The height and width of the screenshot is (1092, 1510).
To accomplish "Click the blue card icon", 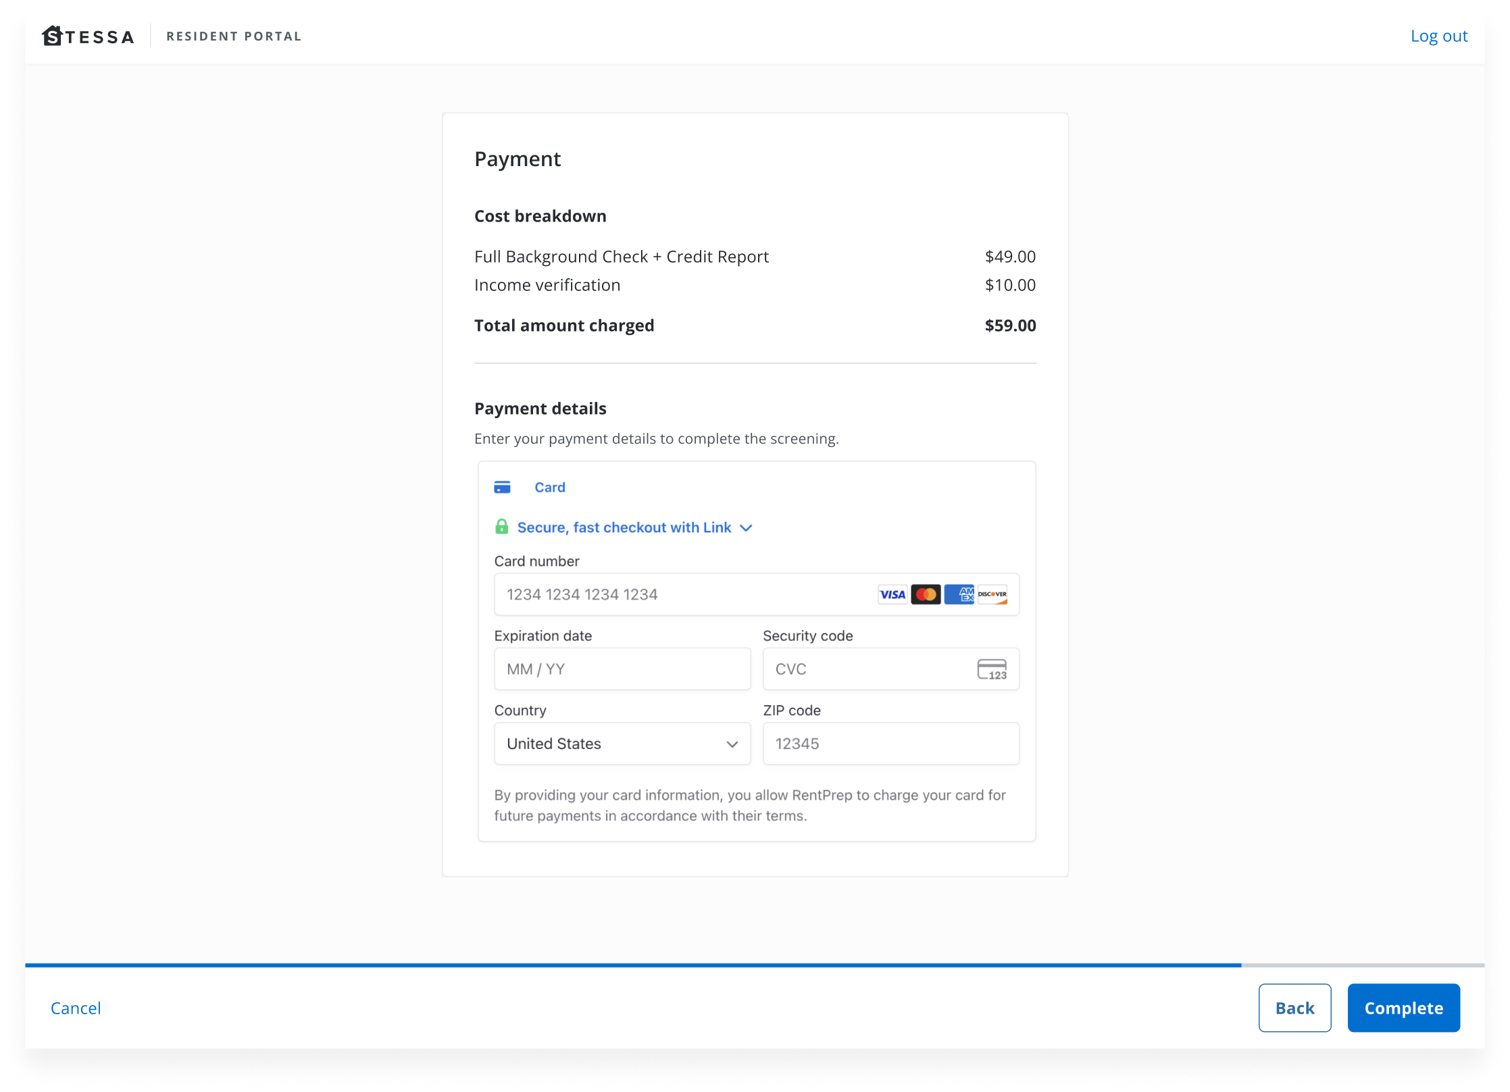I will point(502,487).
